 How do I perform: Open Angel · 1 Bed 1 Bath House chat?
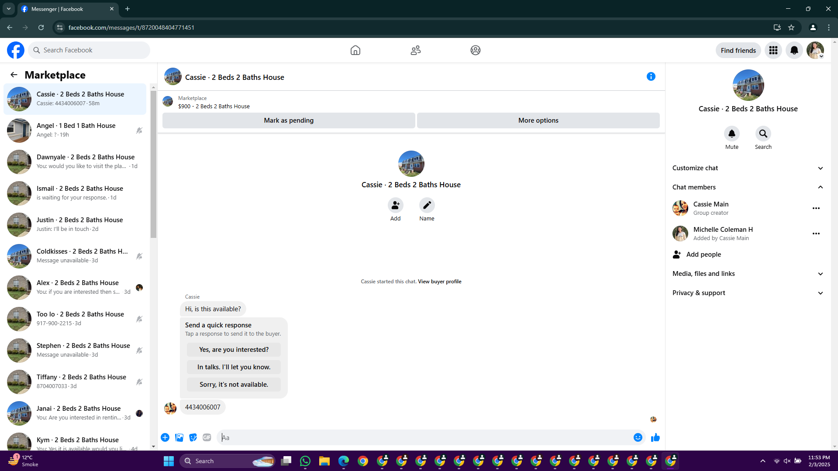click(x=75, y=131)
